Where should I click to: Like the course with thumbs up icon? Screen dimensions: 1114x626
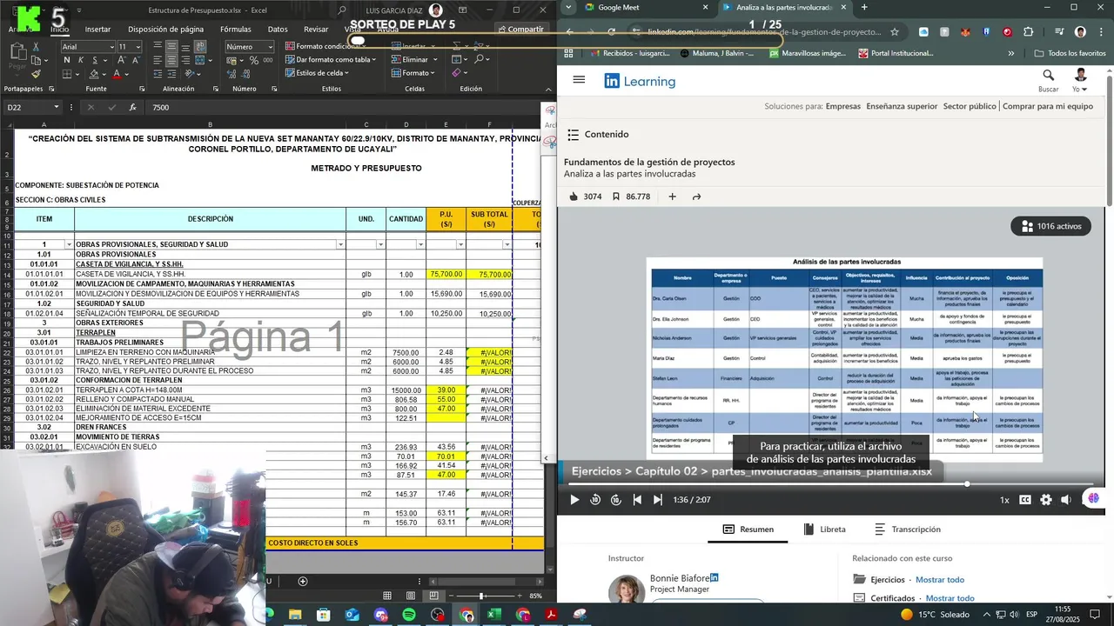click(x=574, y=196)
